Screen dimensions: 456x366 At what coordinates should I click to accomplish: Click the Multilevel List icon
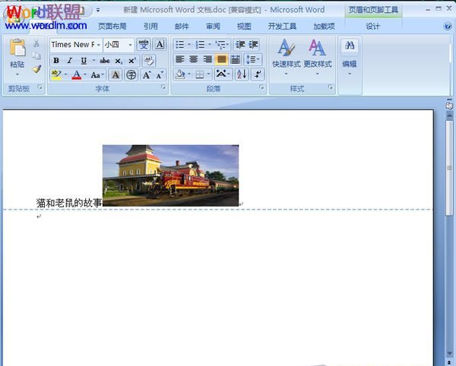(x=220, y=45)
